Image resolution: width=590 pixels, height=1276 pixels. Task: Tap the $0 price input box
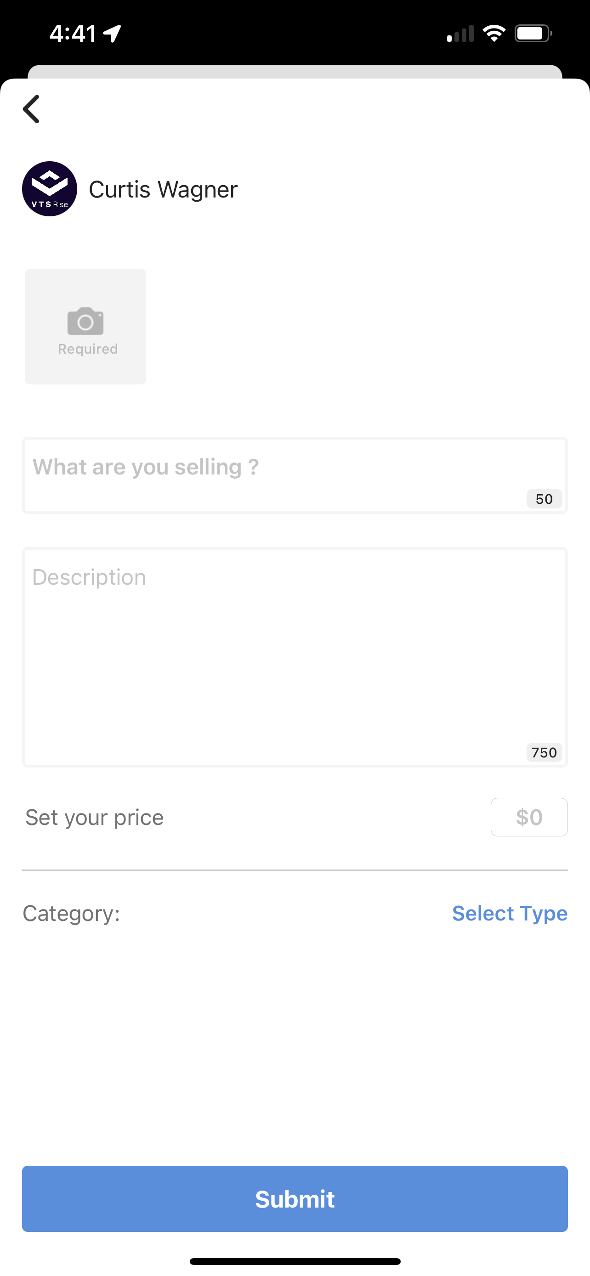[x=528, y=817]
